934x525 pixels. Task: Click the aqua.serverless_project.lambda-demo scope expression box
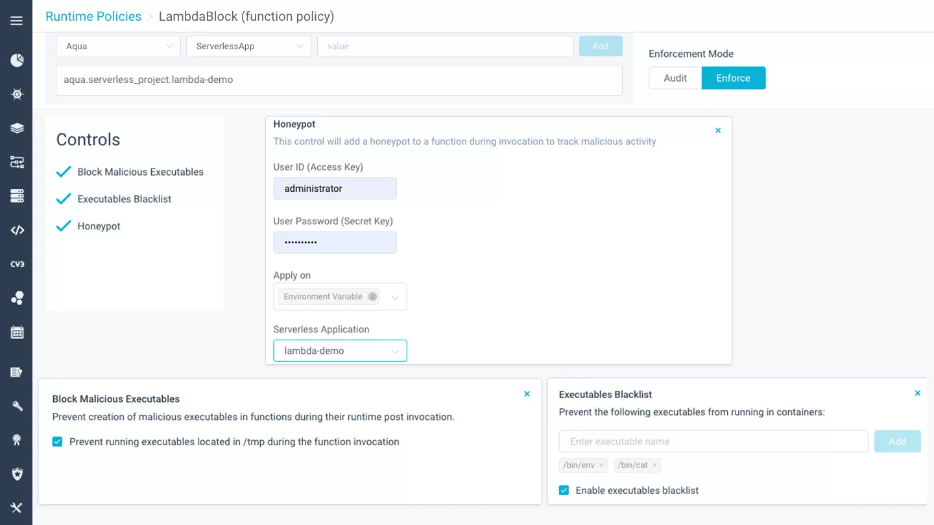339,80
